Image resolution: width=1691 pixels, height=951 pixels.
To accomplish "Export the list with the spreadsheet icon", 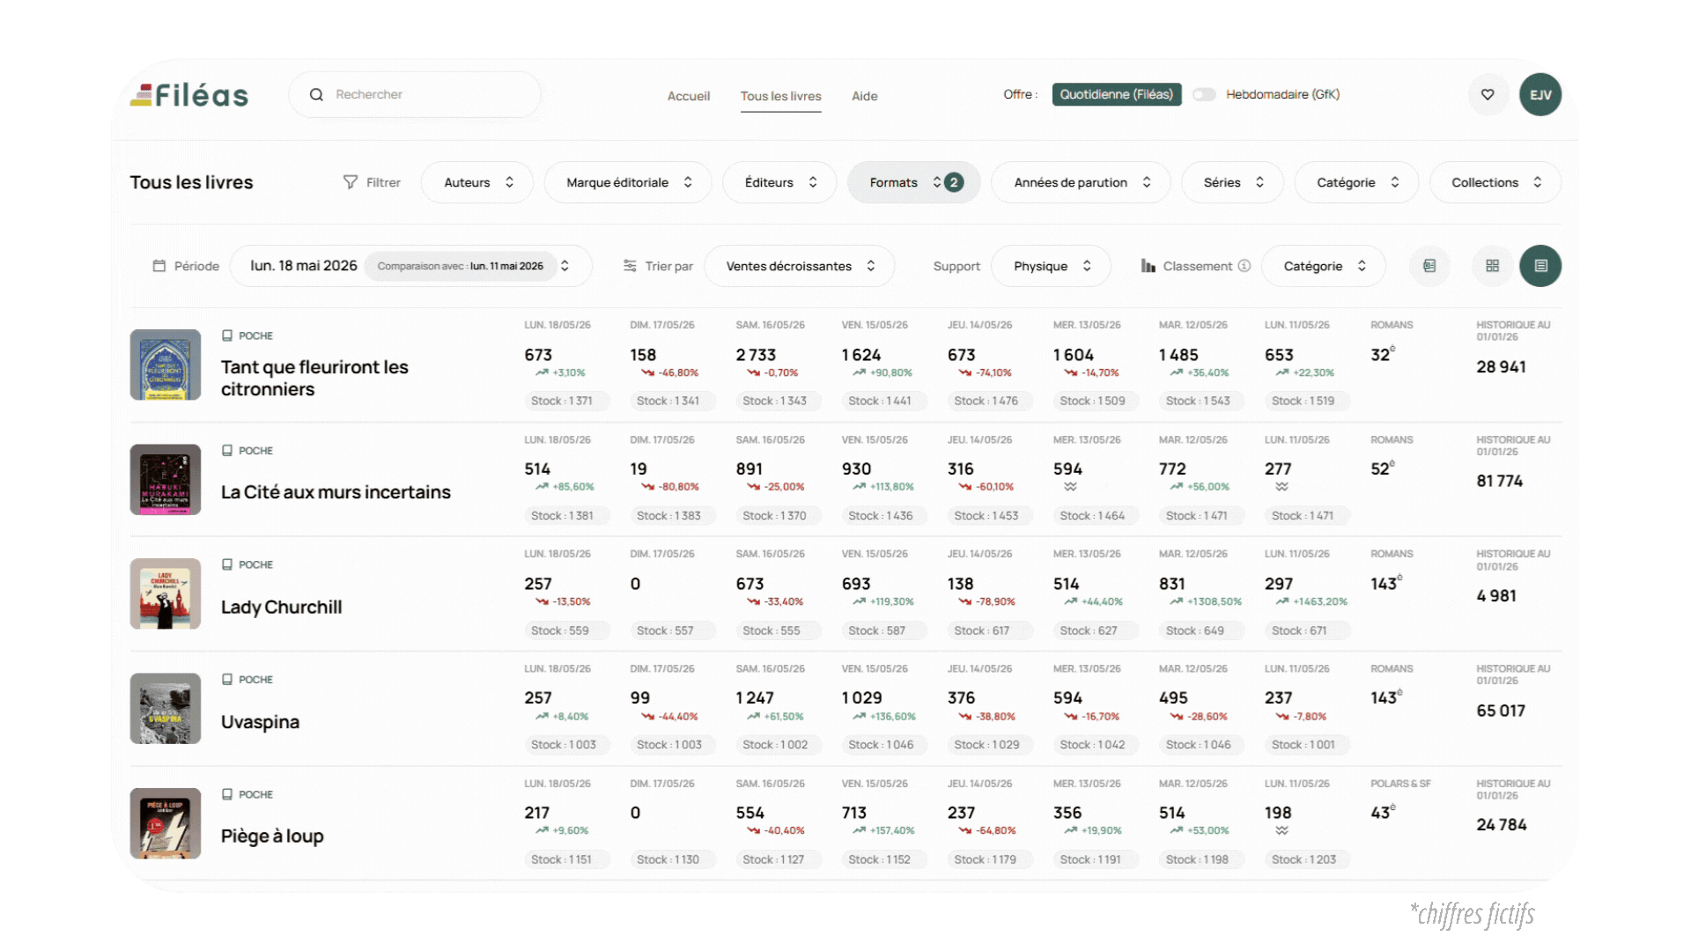I will 1429,266.
